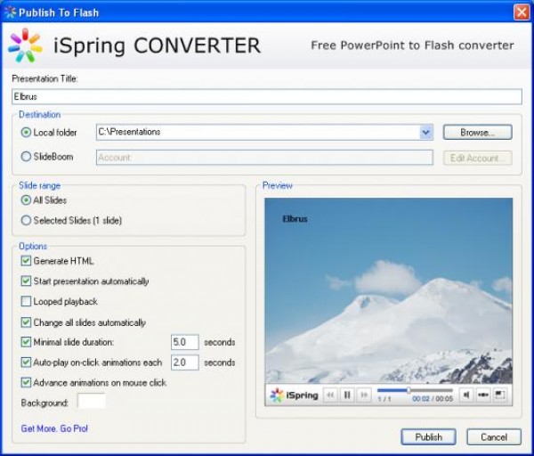Click the Publish To Flash title bar icon
534x456 pixels.
point(10,12)
